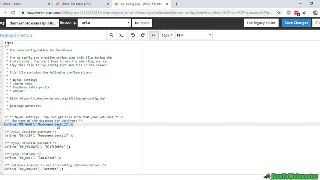
Task: Click the opening <?php tag line
Action: [9, 43]
